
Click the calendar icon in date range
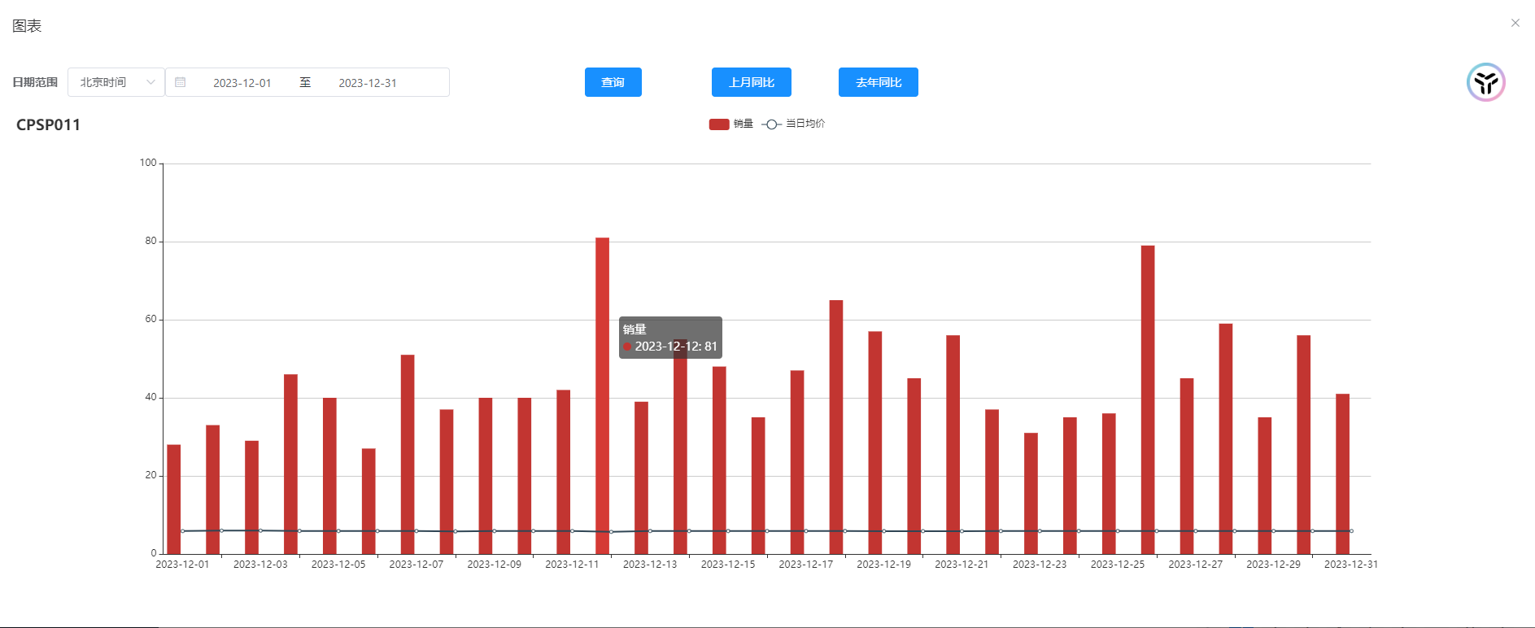[181, 82]
